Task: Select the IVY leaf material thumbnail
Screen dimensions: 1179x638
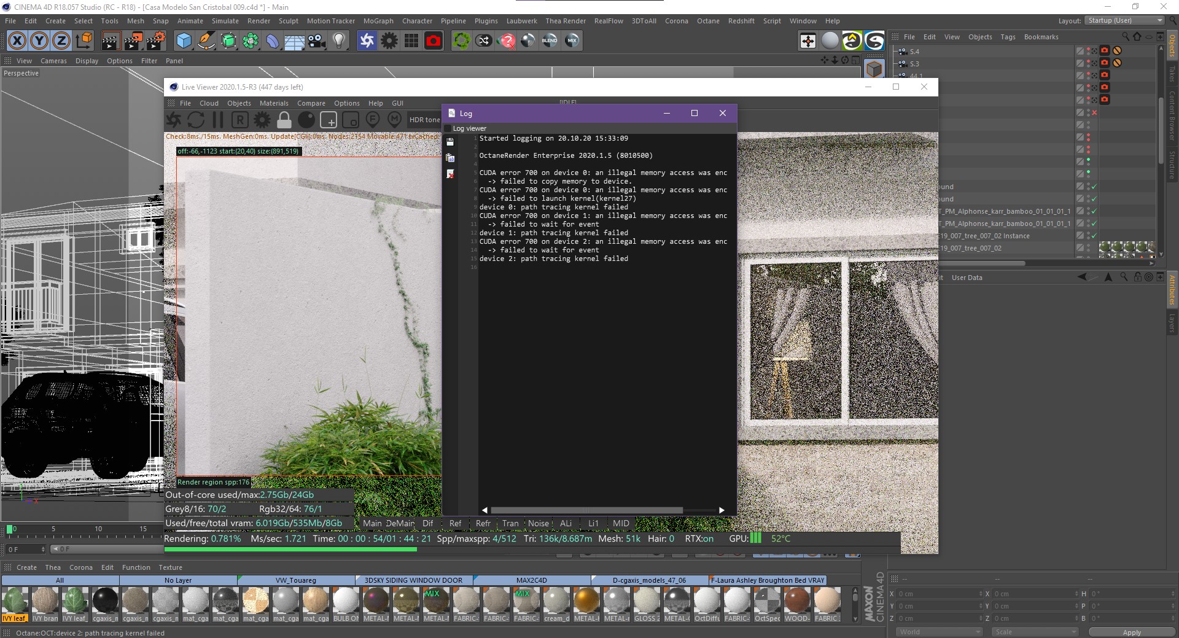Action: (15, 604)
